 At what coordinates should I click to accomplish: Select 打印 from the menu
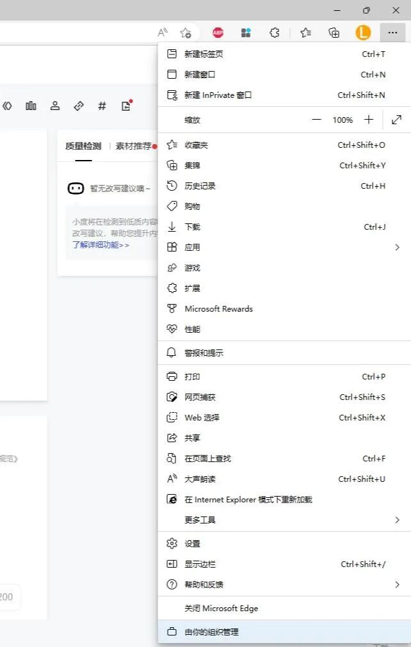point(284,376)
